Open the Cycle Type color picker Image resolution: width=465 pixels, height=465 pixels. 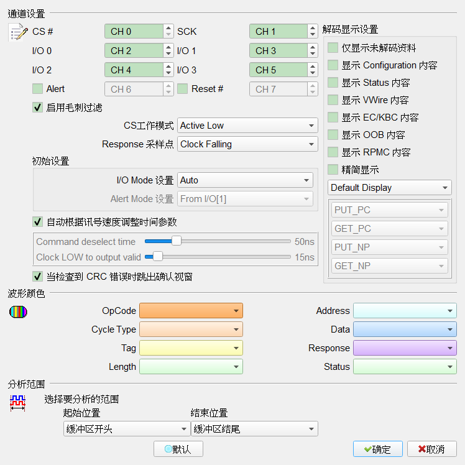coord(191,329)
